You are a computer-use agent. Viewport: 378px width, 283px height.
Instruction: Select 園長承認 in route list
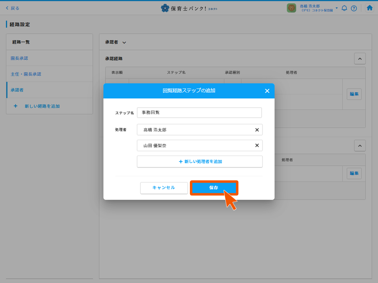coord(19,58)
